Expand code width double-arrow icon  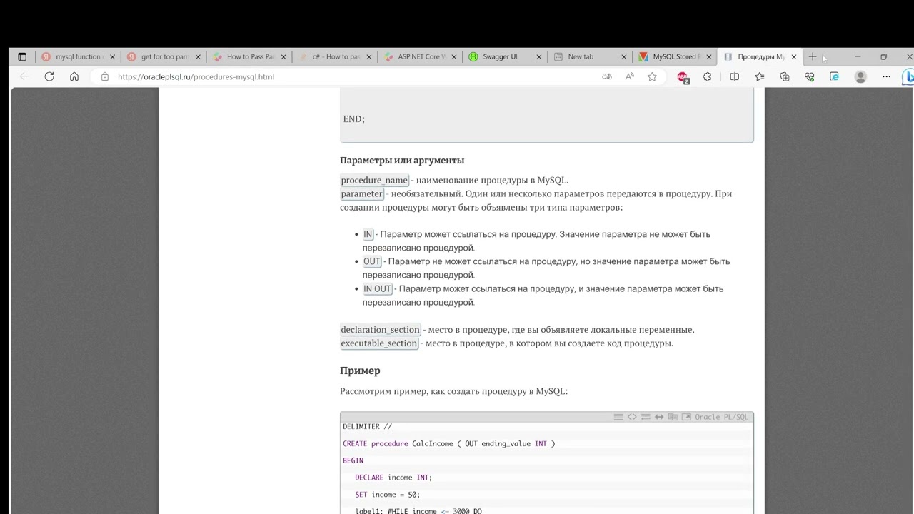click(659, 417)
